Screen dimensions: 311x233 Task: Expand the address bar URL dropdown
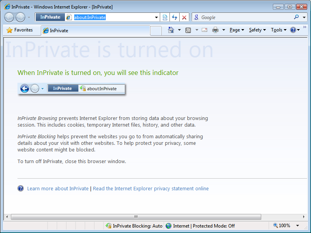point(157,17)
